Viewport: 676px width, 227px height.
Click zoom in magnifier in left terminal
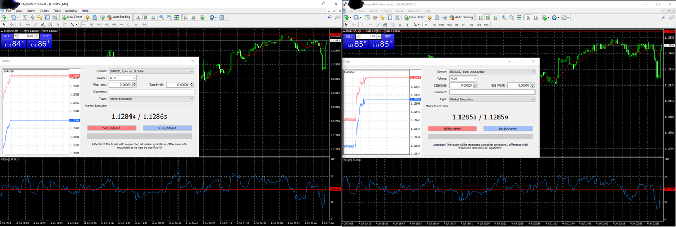coord(162,17)
